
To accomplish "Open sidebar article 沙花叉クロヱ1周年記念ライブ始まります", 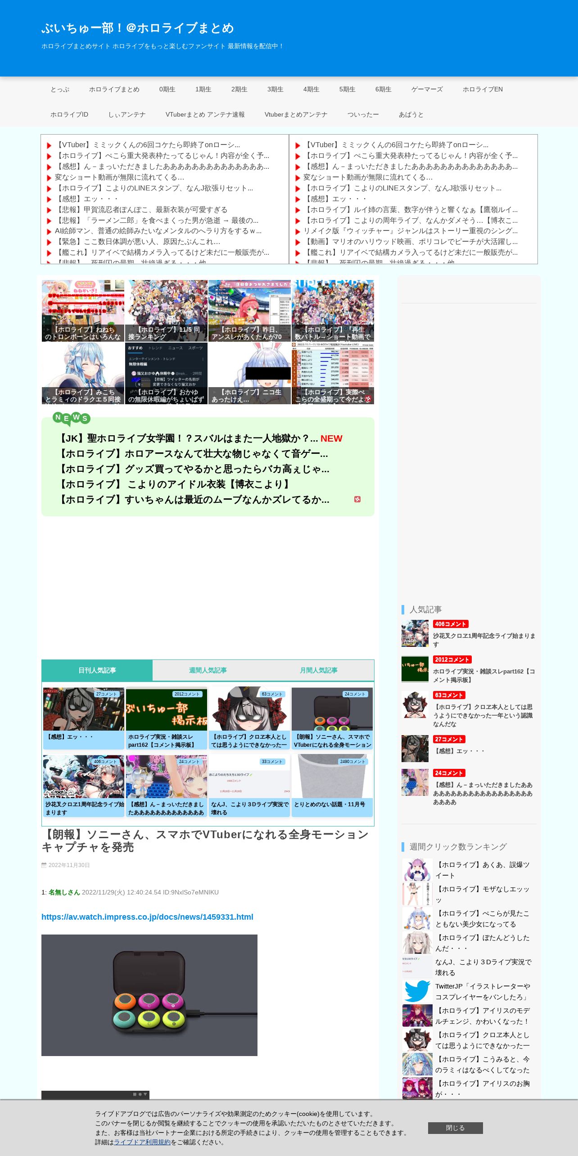I will click(x=484, y=640).
